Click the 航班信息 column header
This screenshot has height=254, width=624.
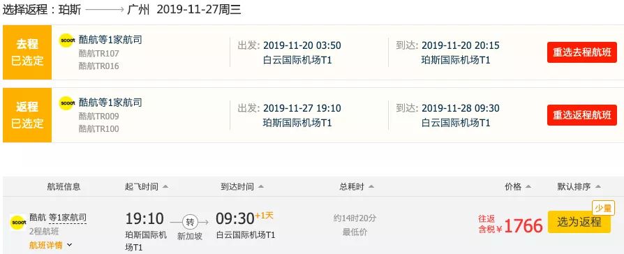tap(64, 186)
